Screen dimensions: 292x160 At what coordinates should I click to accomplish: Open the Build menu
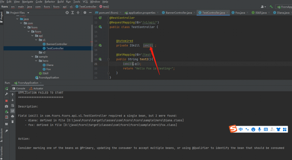click(x=60, y=2)
